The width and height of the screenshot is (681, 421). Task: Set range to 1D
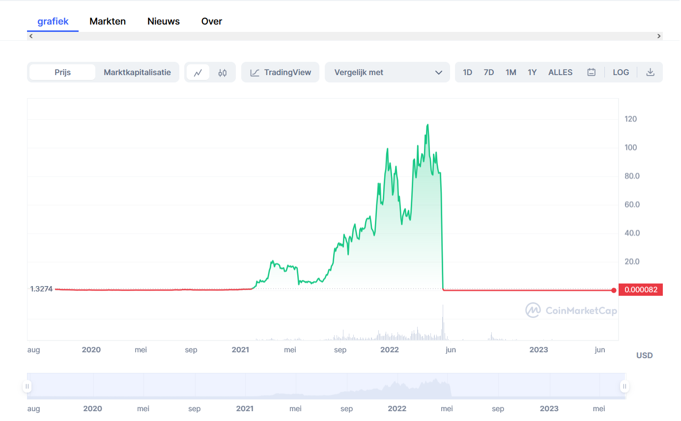[x=467, y=72]
